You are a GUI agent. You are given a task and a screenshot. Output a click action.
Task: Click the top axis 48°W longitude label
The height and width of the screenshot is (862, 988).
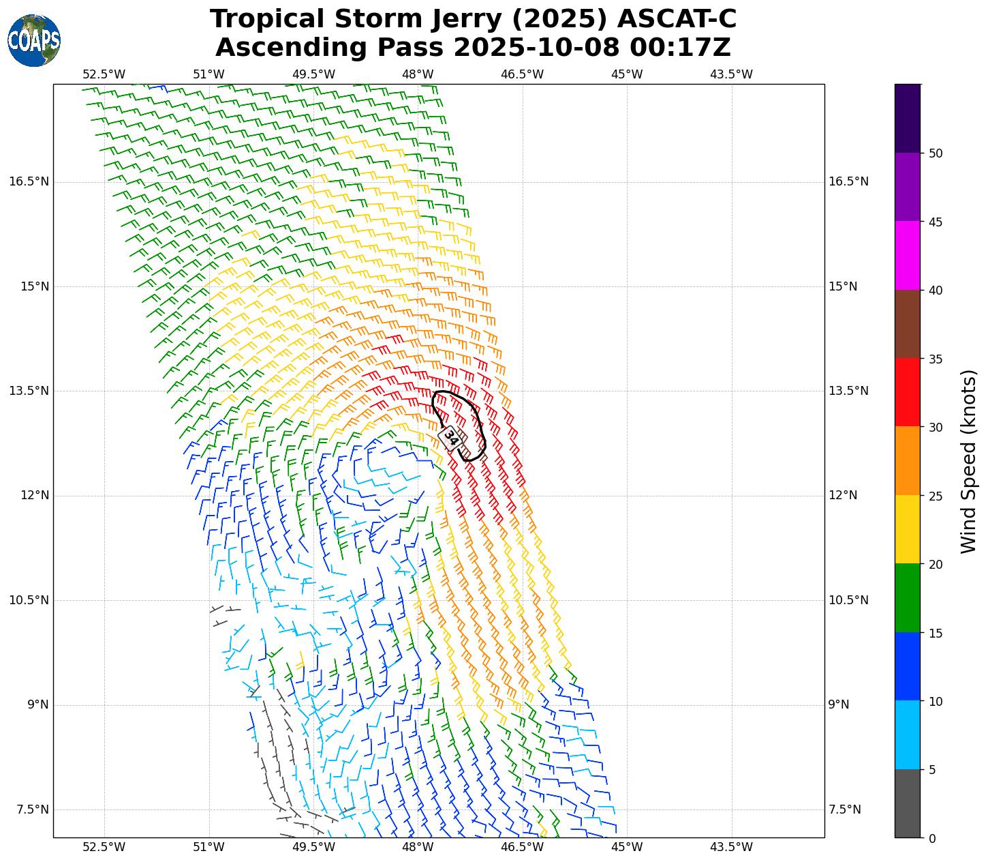[418, 74]
